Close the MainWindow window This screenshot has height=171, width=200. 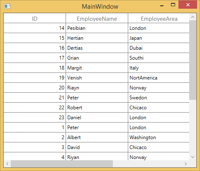pos(188,5)
